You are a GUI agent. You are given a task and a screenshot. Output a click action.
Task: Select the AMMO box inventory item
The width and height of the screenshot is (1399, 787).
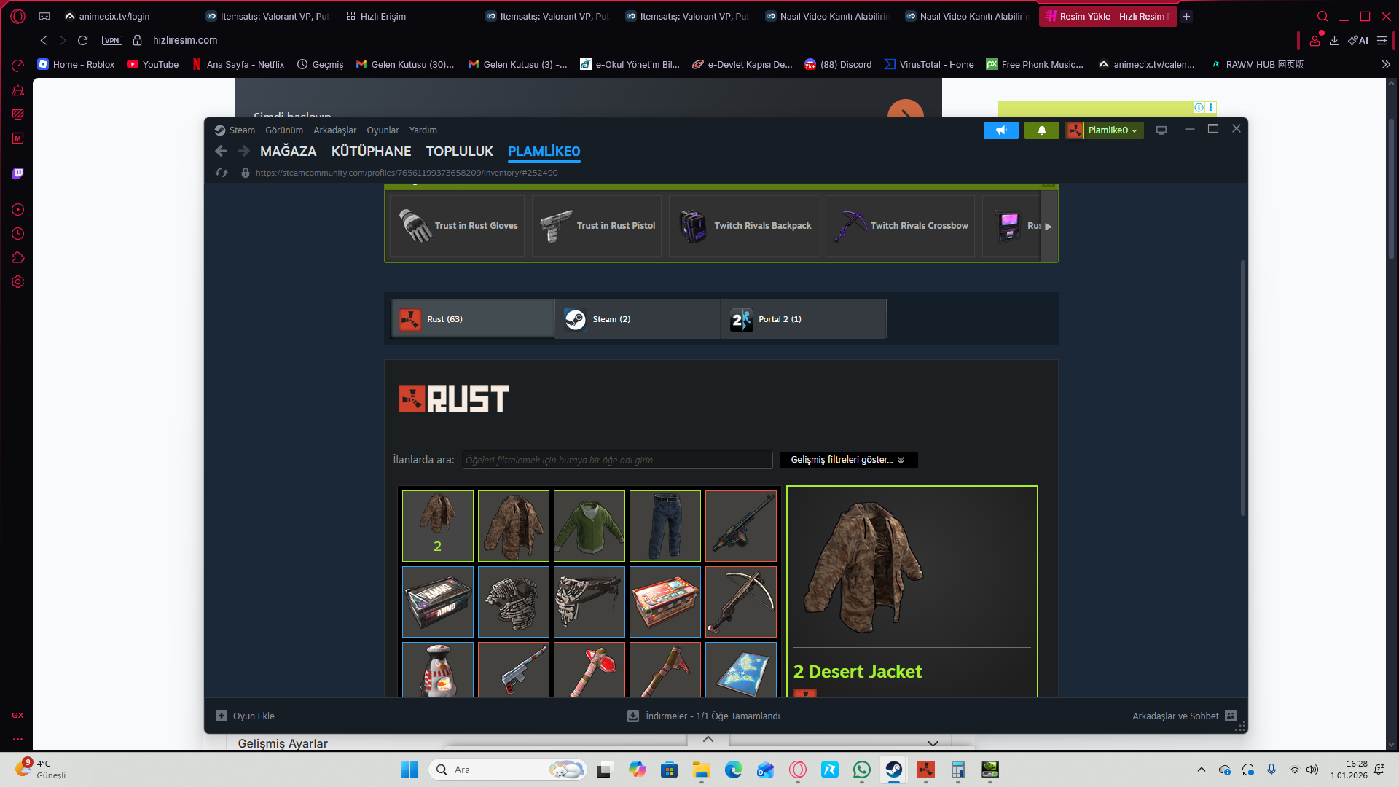coord(438,602)
